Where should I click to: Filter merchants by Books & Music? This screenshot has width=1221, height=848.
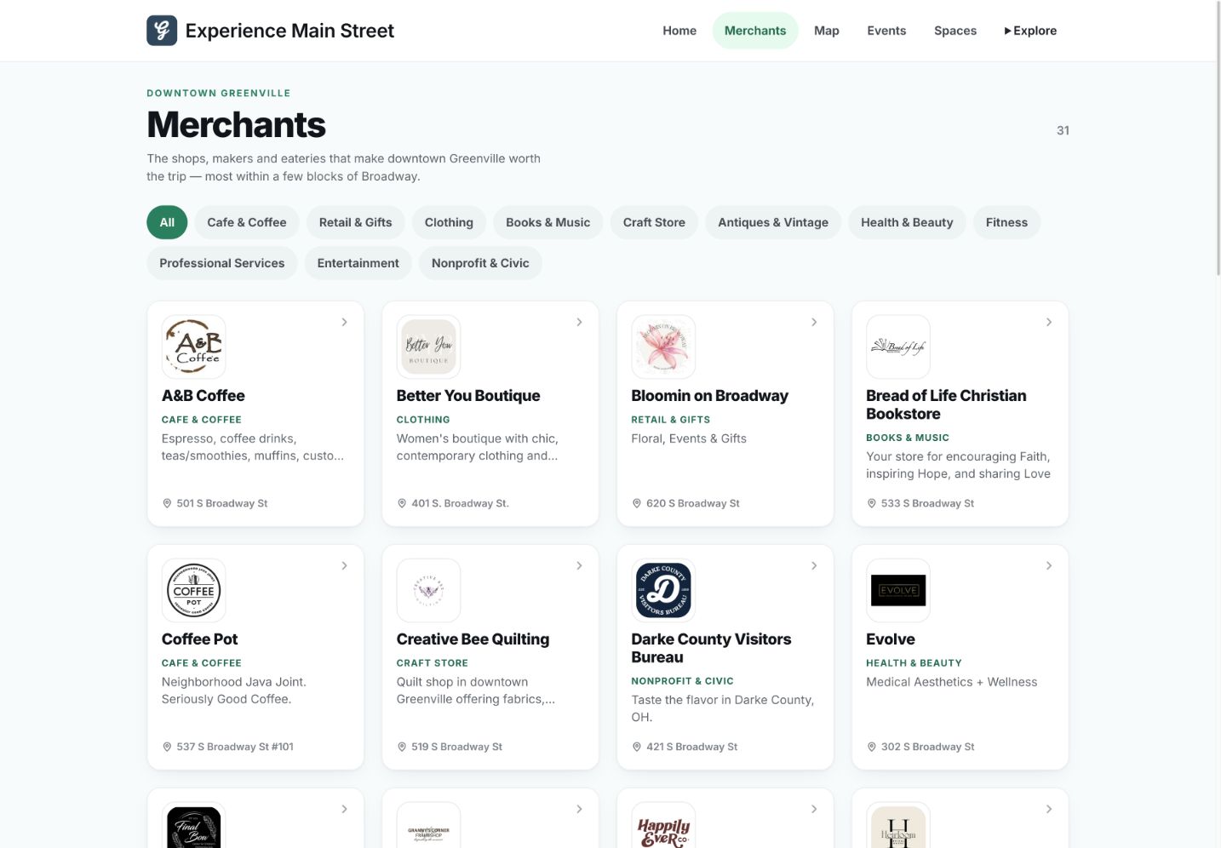point(547,222)
